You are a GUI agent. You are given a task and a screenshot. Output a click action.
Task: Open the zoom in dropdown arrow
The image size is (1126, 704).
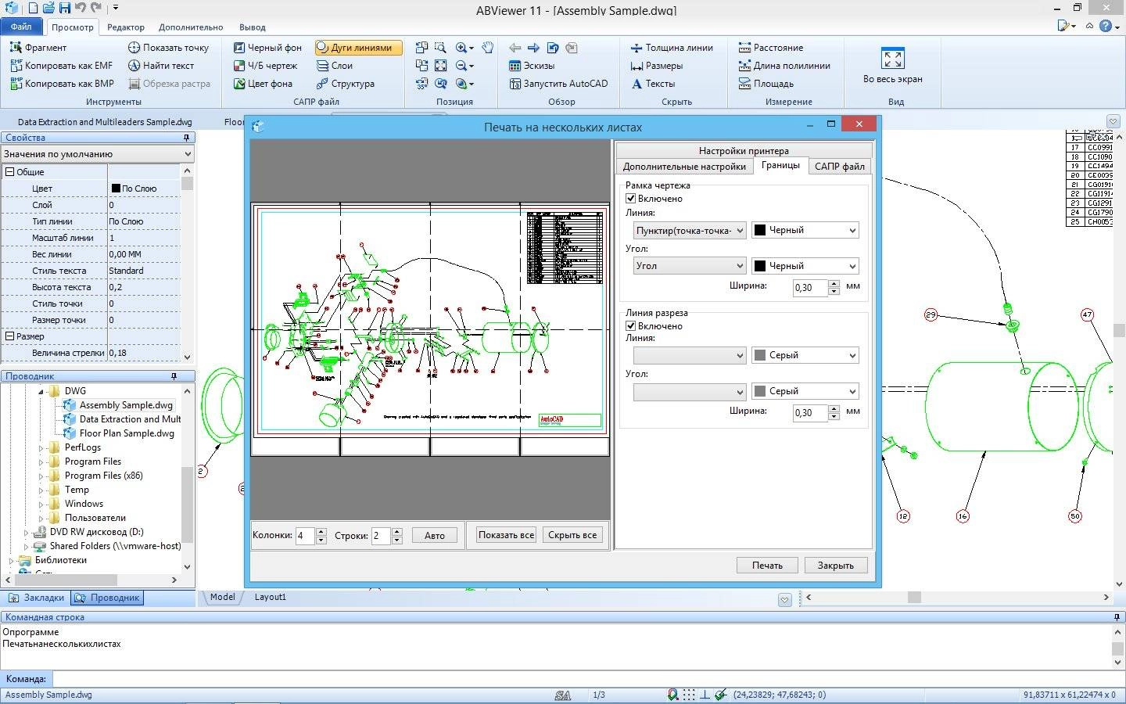click(x=472, y=48)
